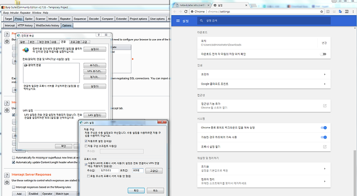Open the HTTP history sub-tab

[25, 25]
